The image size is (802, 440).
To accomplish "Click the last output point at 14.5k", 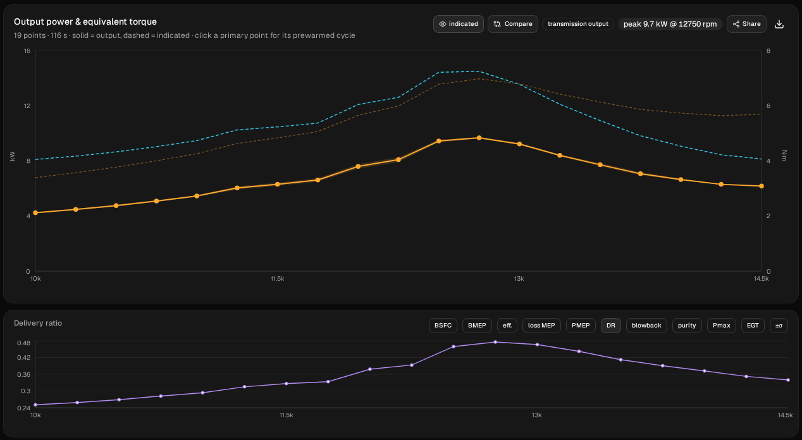I will coord(762,186).
